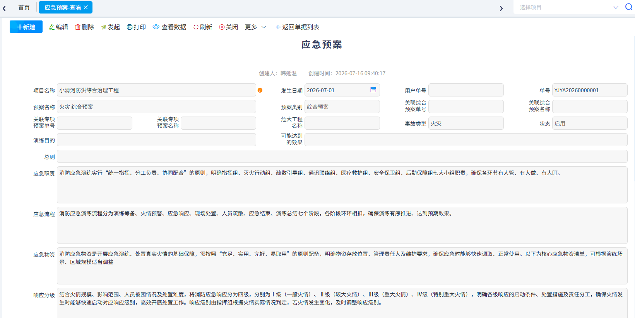Click the 关闭 toolbar icon
Screen dimensions: 635x318
point(222,27)
